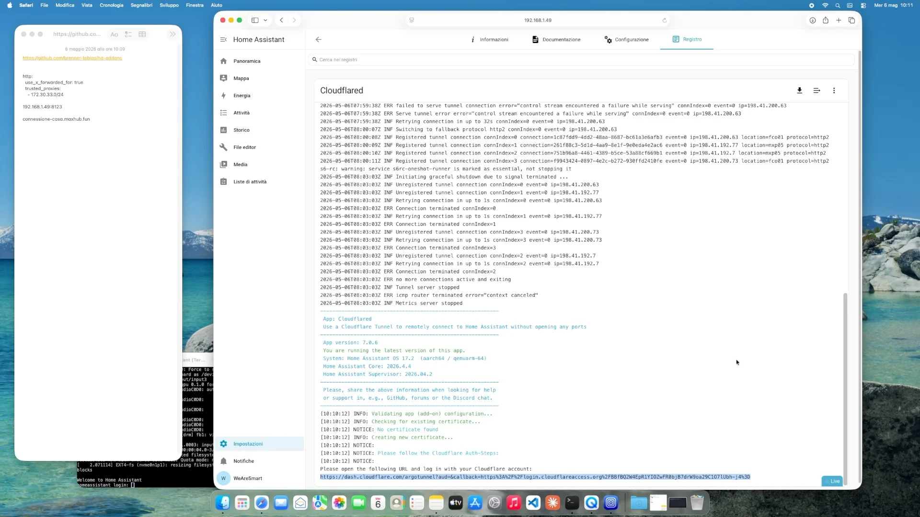The image size is (920, 517).
Task: Open the highlighted dash.cloudflare.com argotunnel URL
Action: click(x=535, y=477)
